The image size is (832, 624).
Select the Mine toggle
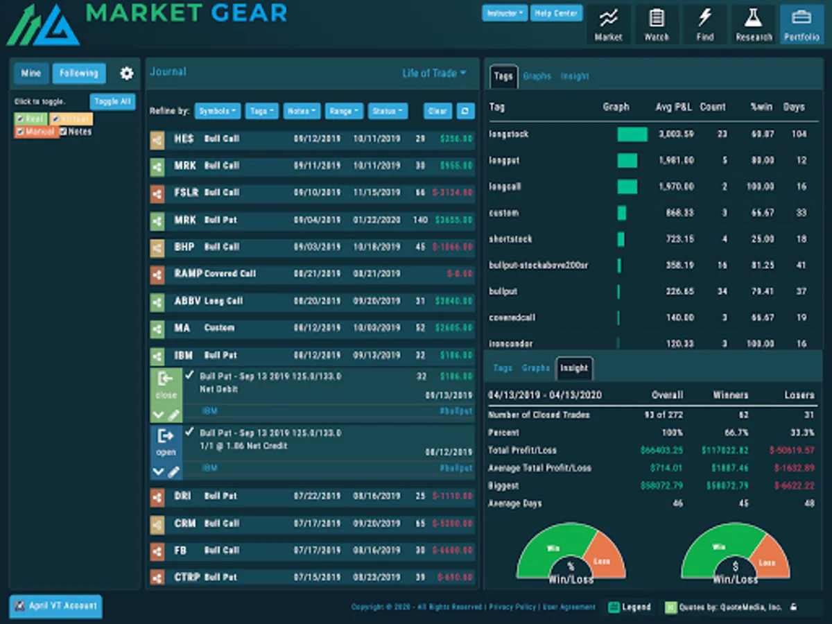coord(31,73)
